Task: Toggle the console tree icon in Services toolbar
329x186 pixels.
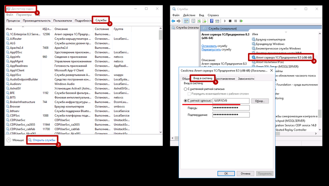Action: [x=186, y=21]
